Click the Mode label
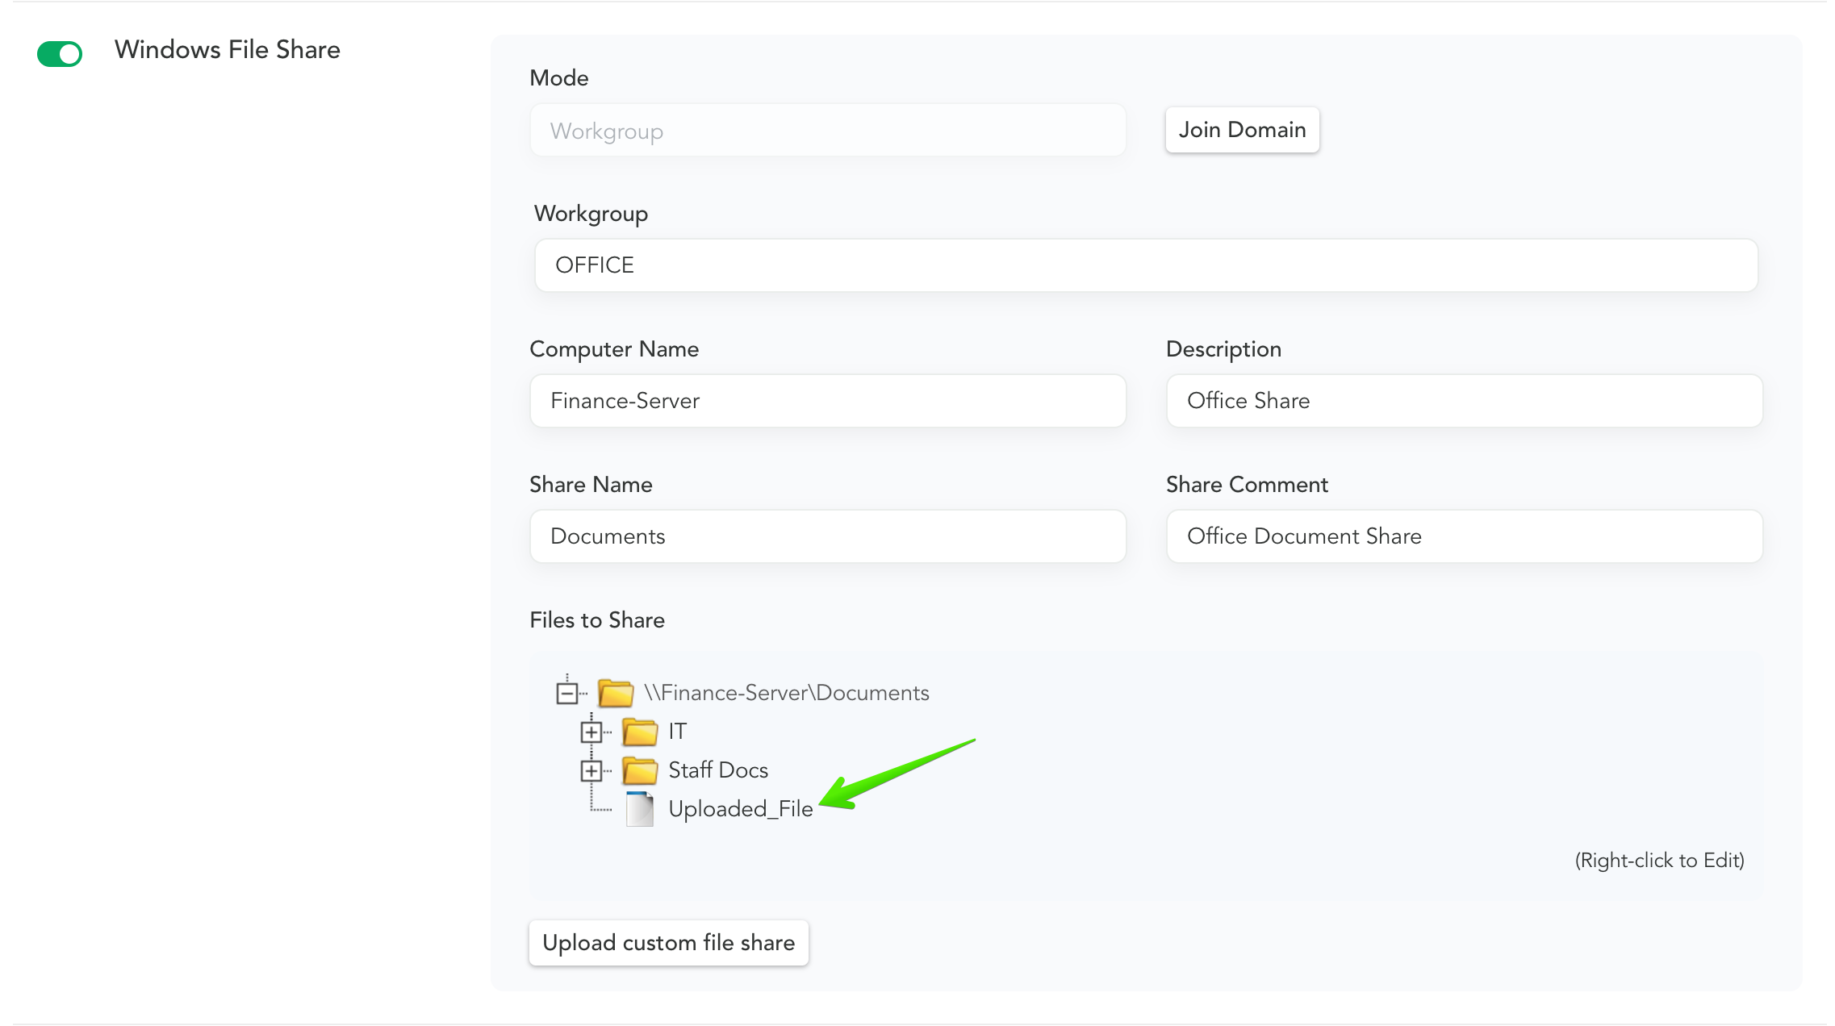 [x=559, y=78]
